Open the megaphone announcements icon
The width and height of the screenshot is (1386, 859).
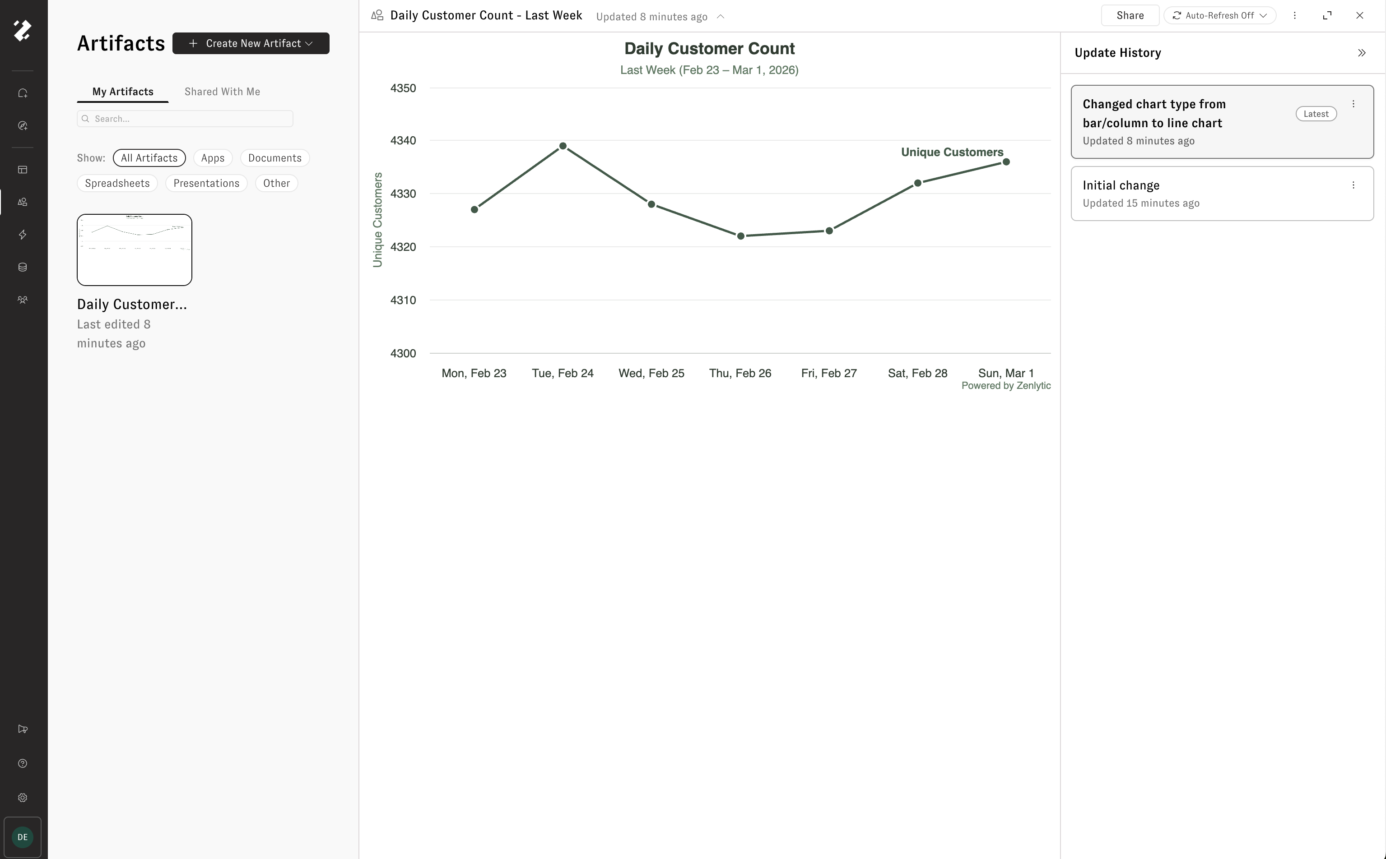coord(23,729)
